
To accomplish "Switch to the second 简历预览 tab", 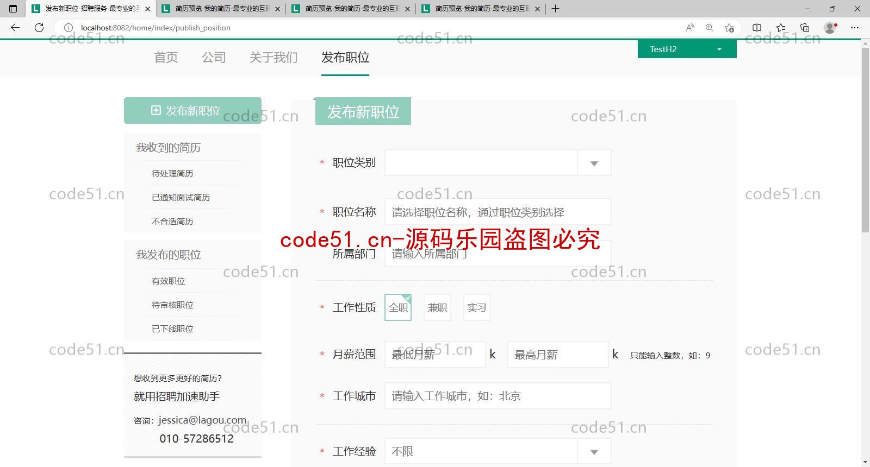I will coord(351,9).
